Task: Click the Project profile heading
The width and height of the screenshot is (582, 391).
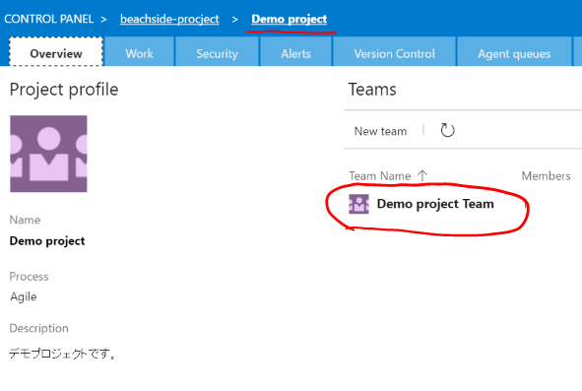Action: [64, 90]
